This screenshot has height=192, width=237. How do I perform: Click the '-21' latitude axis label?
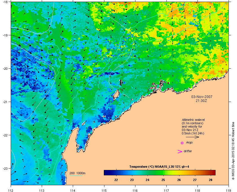tap(5, 102)
